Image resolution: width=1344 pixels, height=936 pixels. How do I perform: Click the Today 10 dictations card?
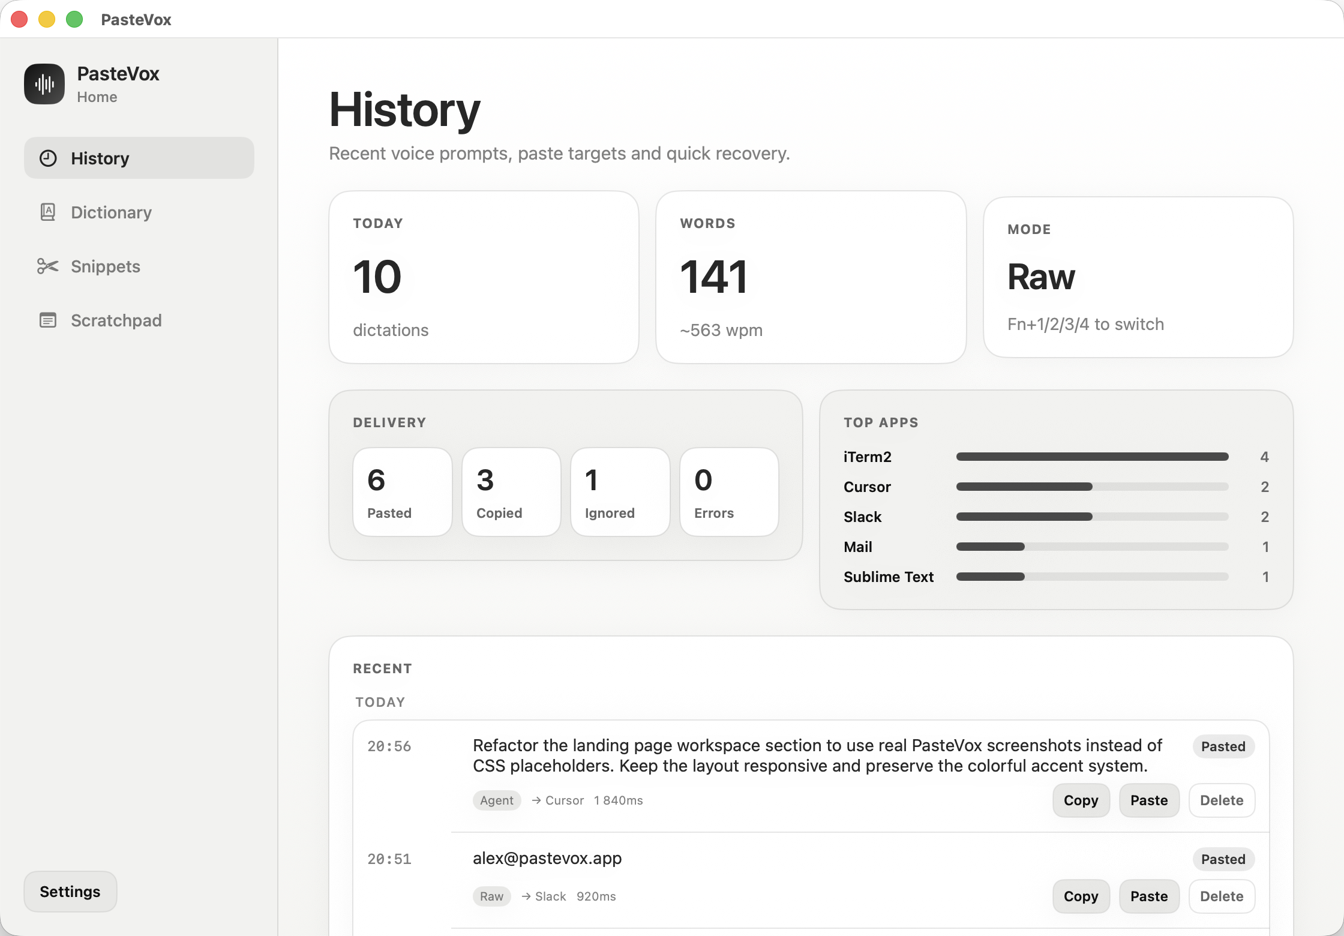484,277
